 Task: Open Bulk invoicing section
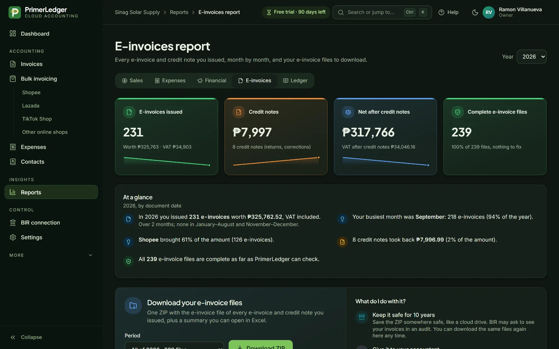51,79
